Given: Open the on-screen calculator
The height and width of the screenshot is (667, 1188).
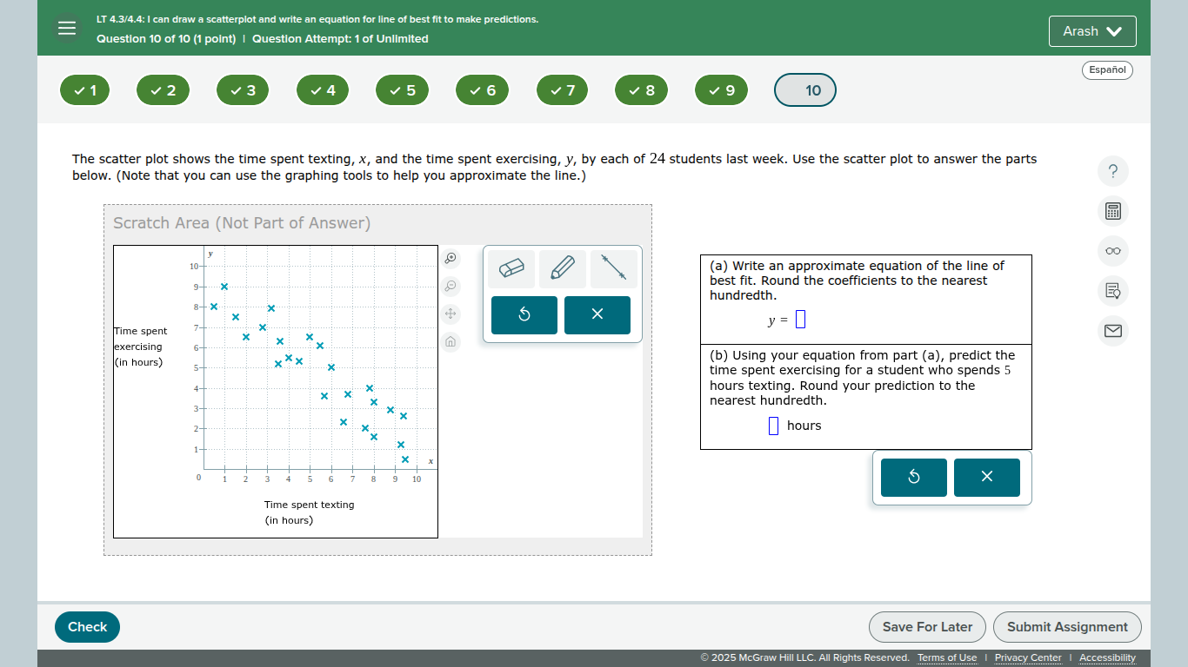Looking at the screenshot, I should pos(1112,211).
